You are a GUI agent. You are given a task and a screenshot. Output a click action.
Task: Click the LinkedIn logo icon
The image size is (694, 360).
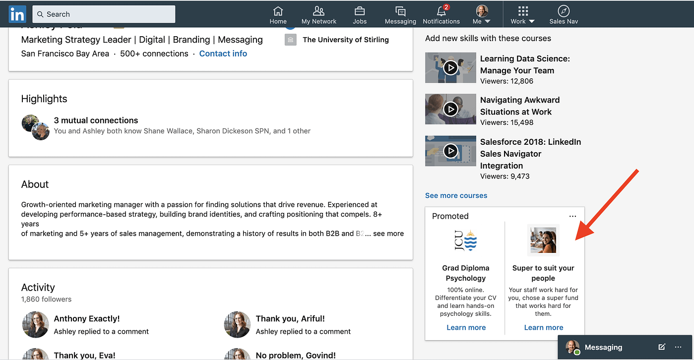tap(17, 14)
